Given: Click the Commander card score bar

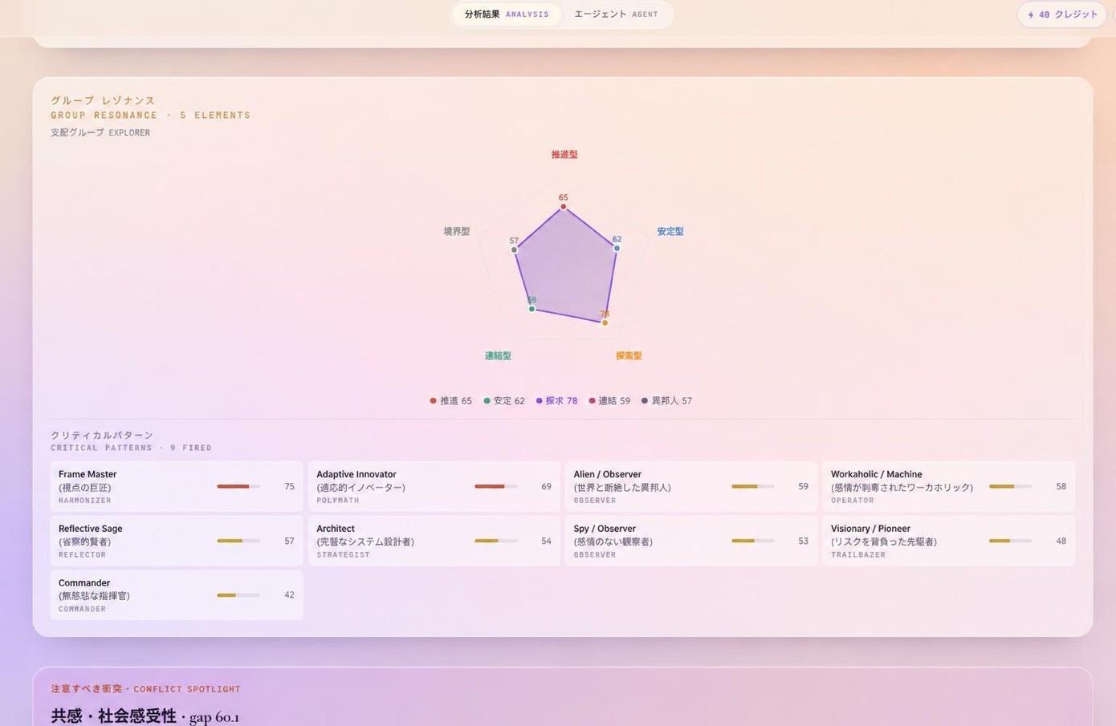Looking at the screenshot, I should click(238, 595).
